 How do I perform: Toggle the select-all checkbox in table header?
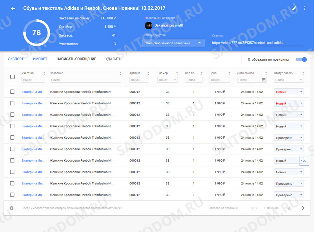(x=12, y=77)
